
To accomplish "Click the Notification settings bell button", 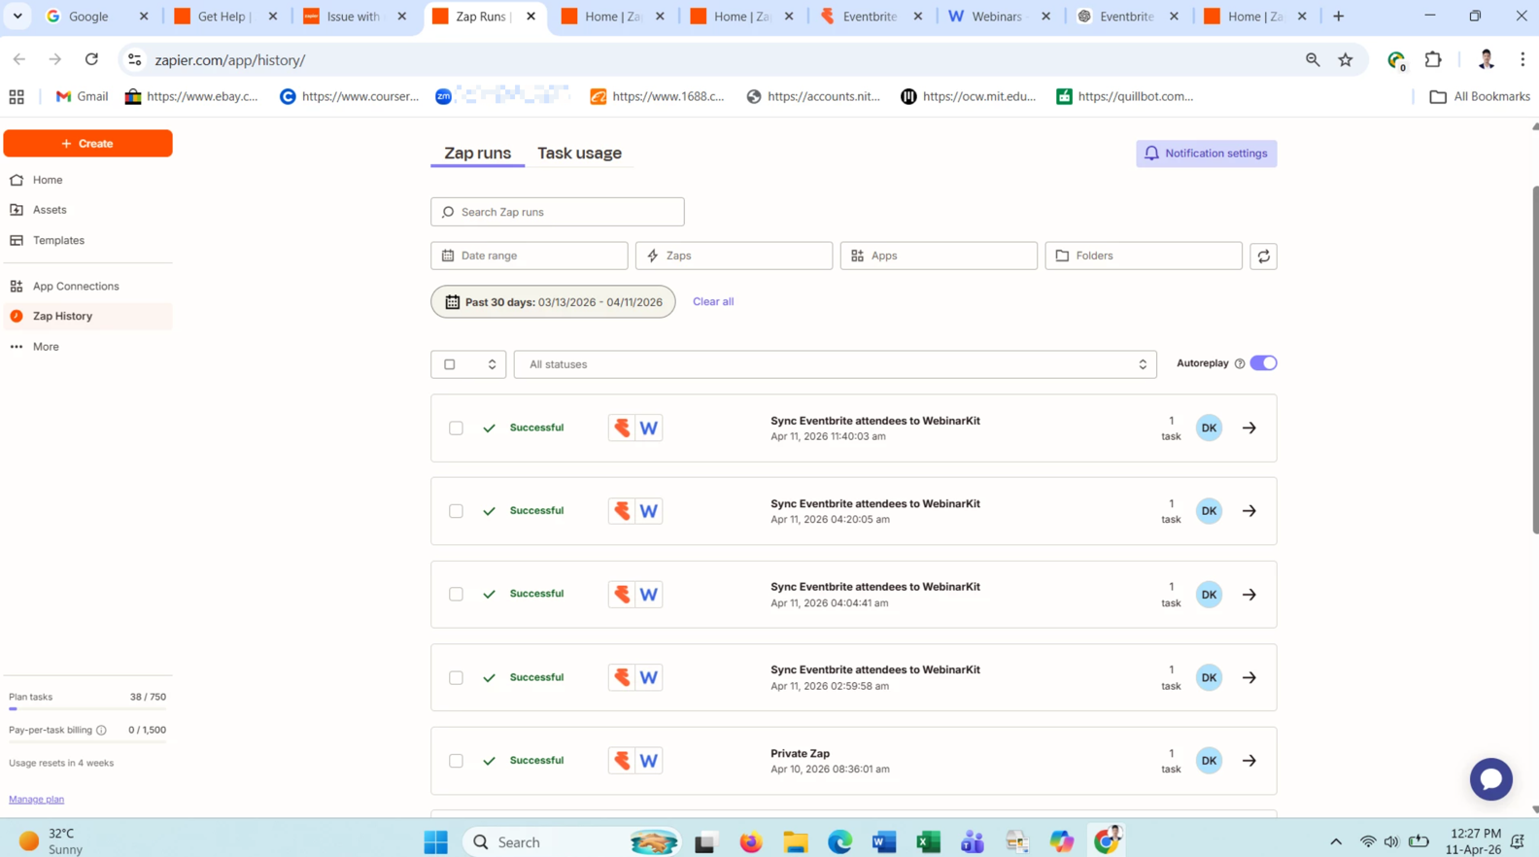I will pyautogui.click(x=1206, y=154).
